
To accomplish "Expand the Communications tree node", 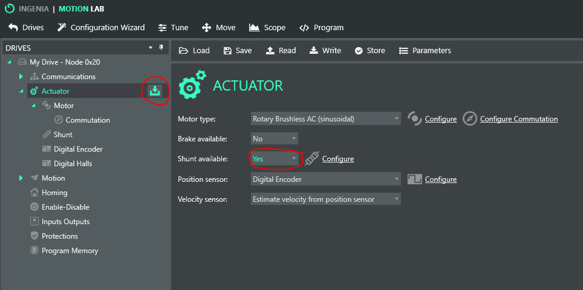I will click(21, 77).
